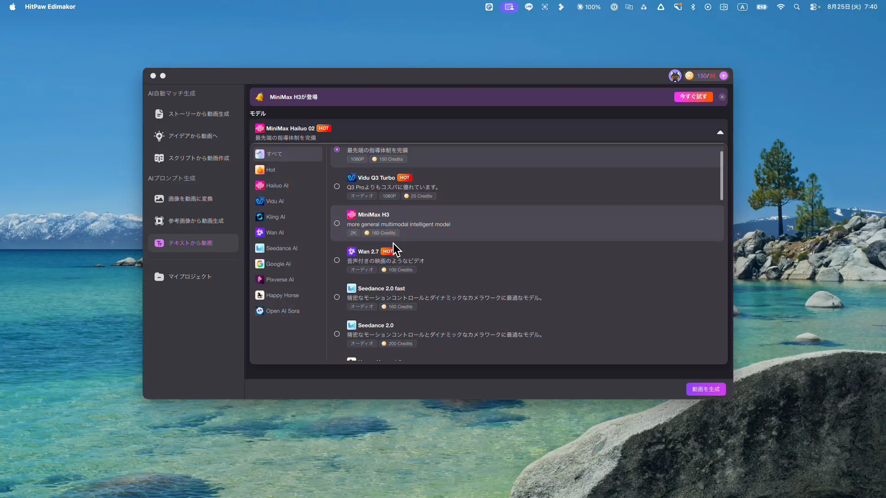Filter models by Hailuo AI

[x=288, y=185]
